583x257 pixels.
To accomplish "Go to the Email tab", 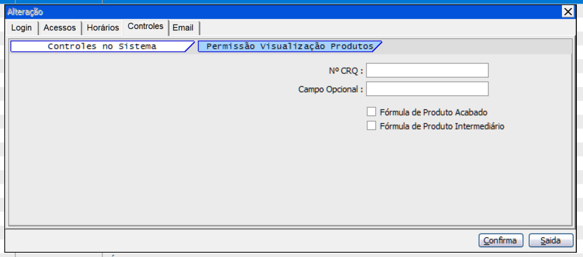I will (183, 28).
